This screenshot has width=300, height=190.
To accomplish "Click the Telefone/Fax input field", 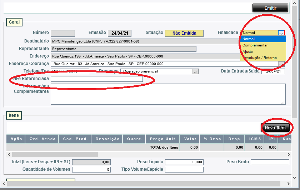I will point(70,71).
